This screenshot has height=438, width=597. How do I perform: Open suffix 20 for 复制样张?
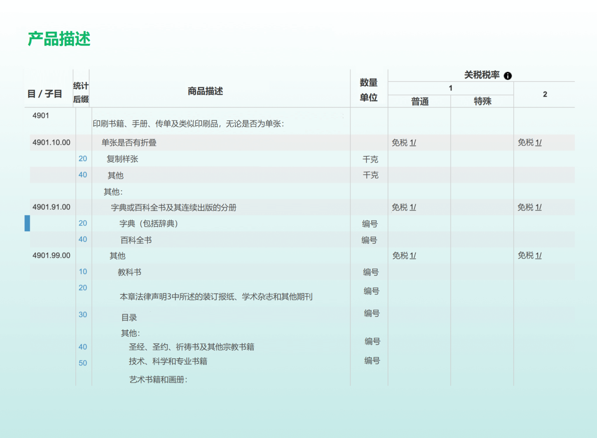click(x=83, y=158)
